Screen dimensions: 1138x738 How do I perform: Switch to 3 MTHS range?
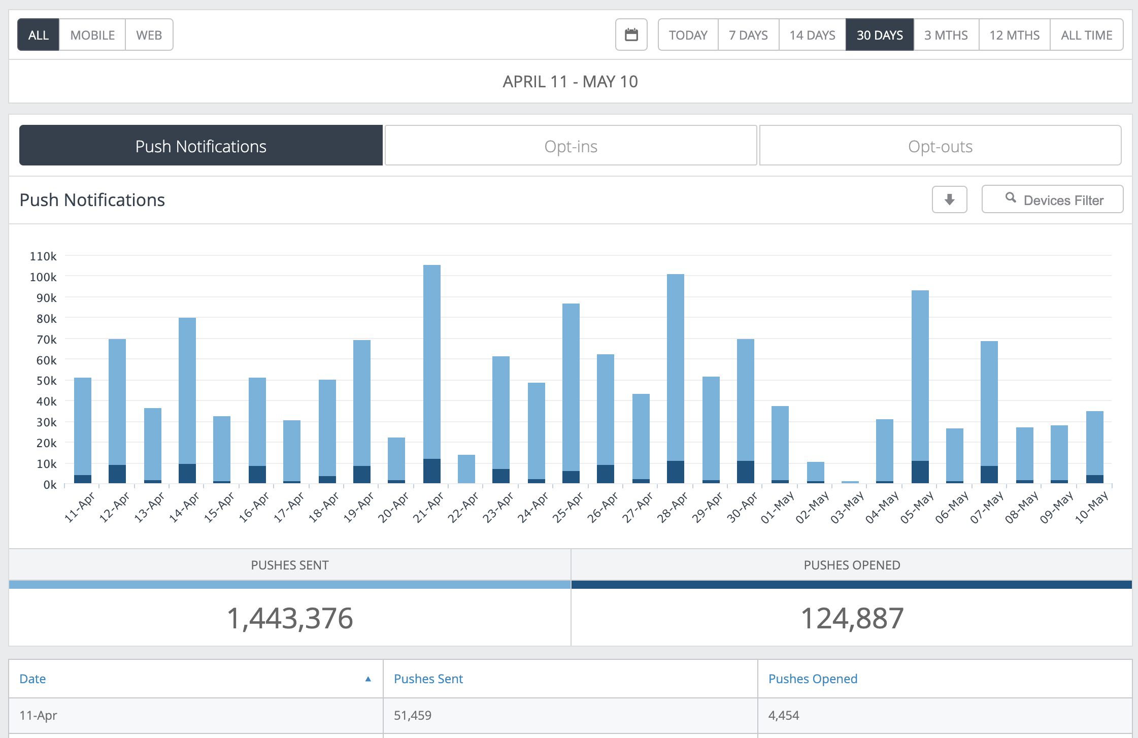(946, 35)
